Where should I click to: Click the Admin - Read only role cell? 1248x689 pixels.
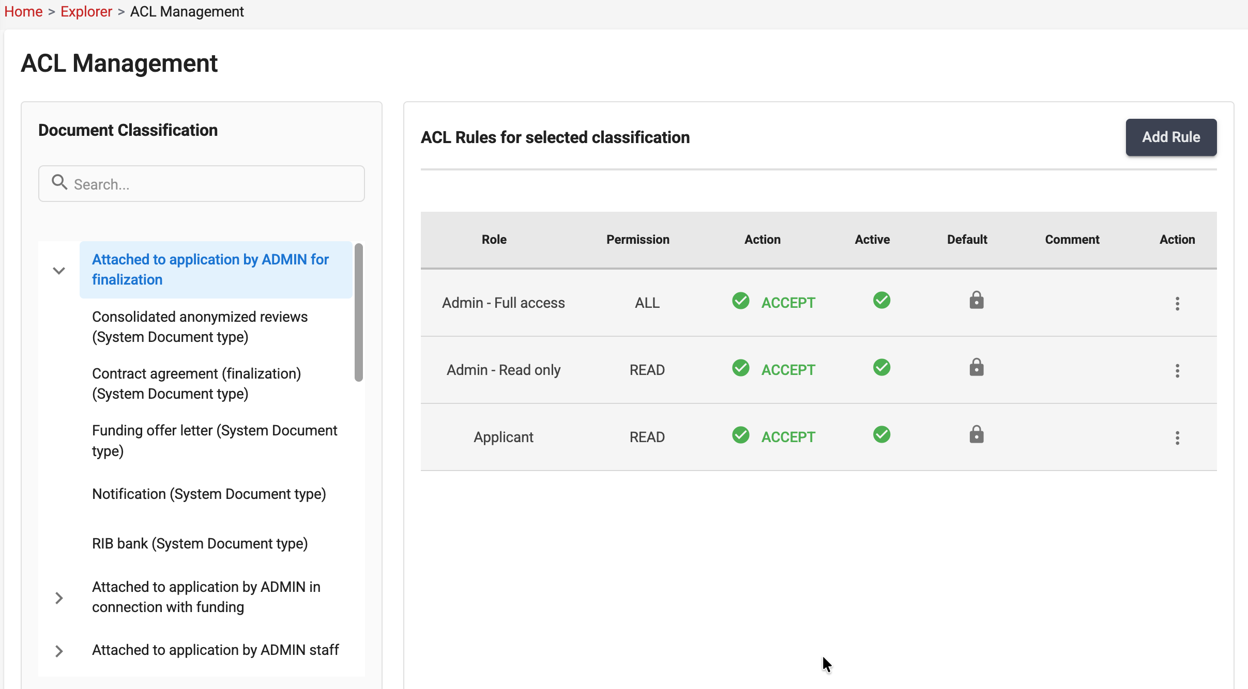click(x=504, y=370)
